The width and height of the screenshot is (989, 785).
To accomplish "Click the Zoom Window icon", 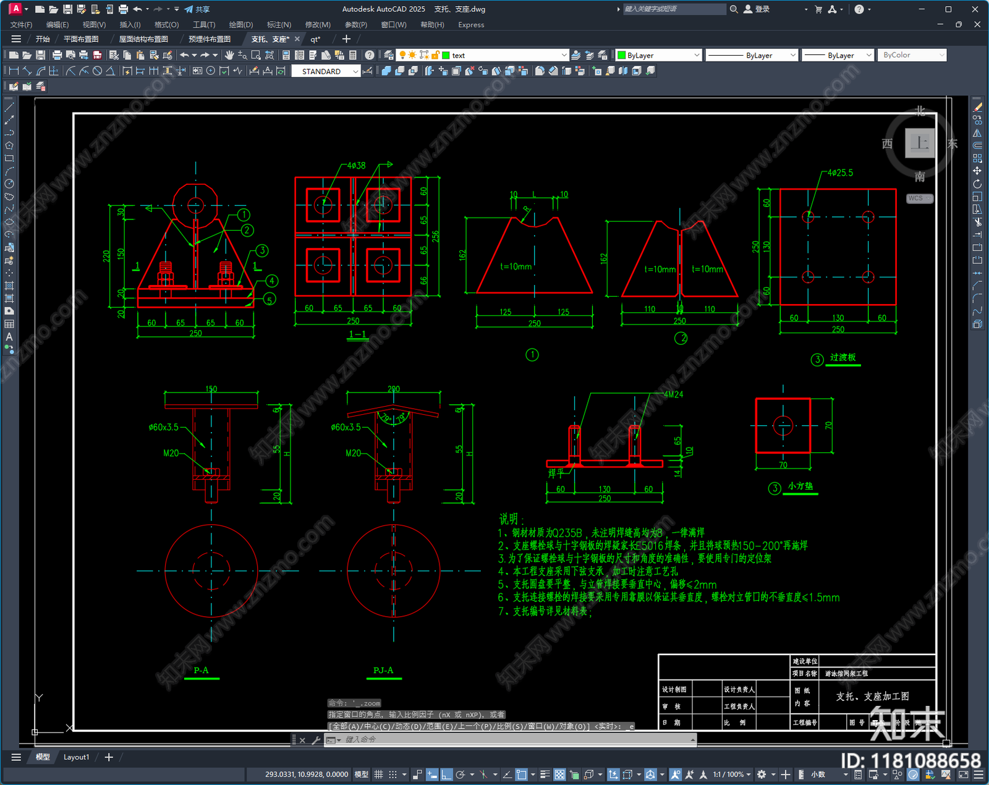I will point(256,55).
